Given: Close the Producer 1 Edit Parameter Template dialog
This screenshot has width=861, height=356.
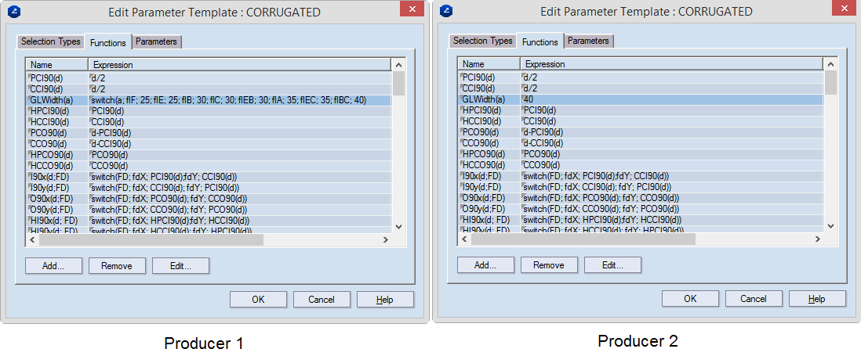Looking at the screenshot, I should tap(411, 11).
